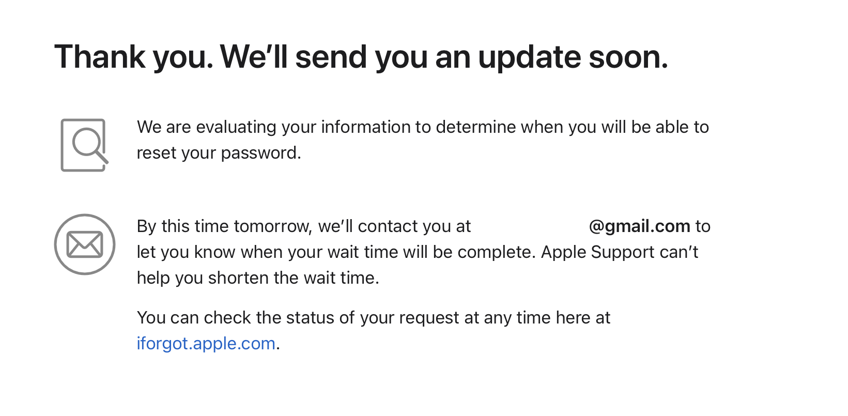Click the bold @gmail.com address text
848x416 pixels.
[x=640, y=226]
